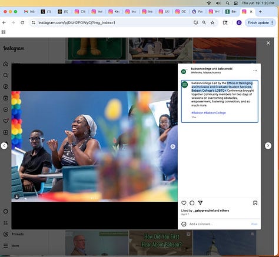Open a new browser tab
The width and height of the screenshot is (279, 257).
point(260,12)
